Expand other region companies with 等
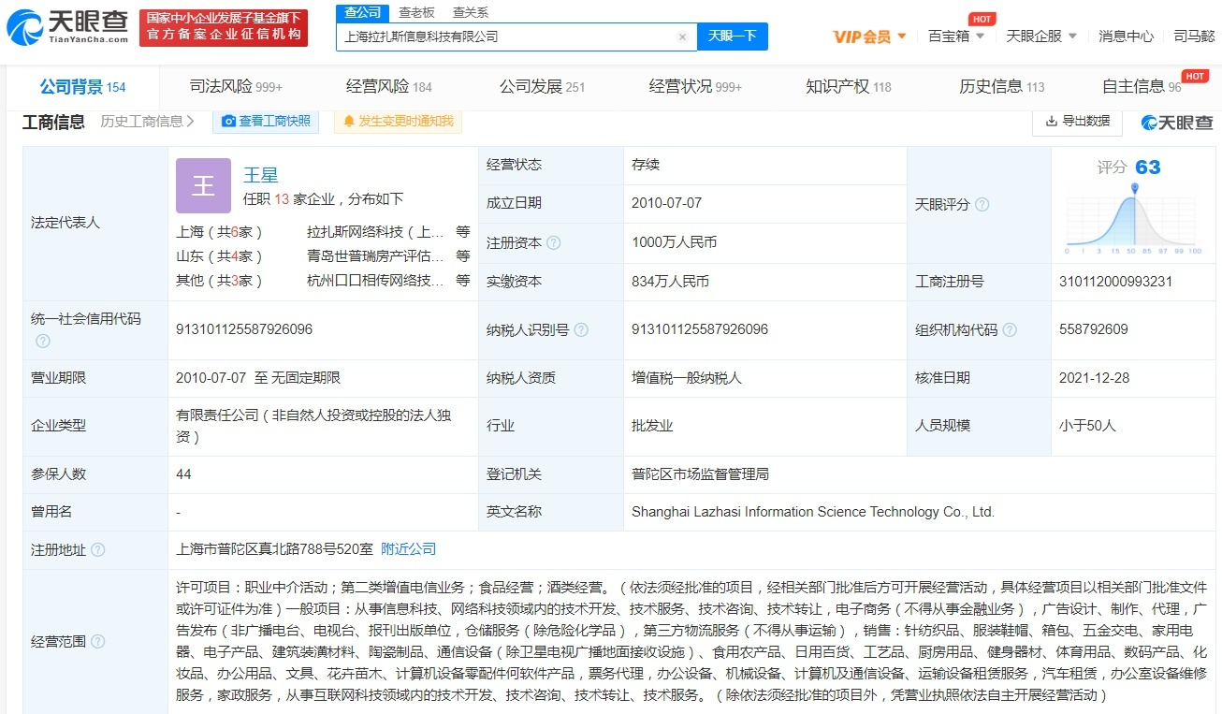Image resolution: width=1222 pixels, height=714 pixels. 463,280
